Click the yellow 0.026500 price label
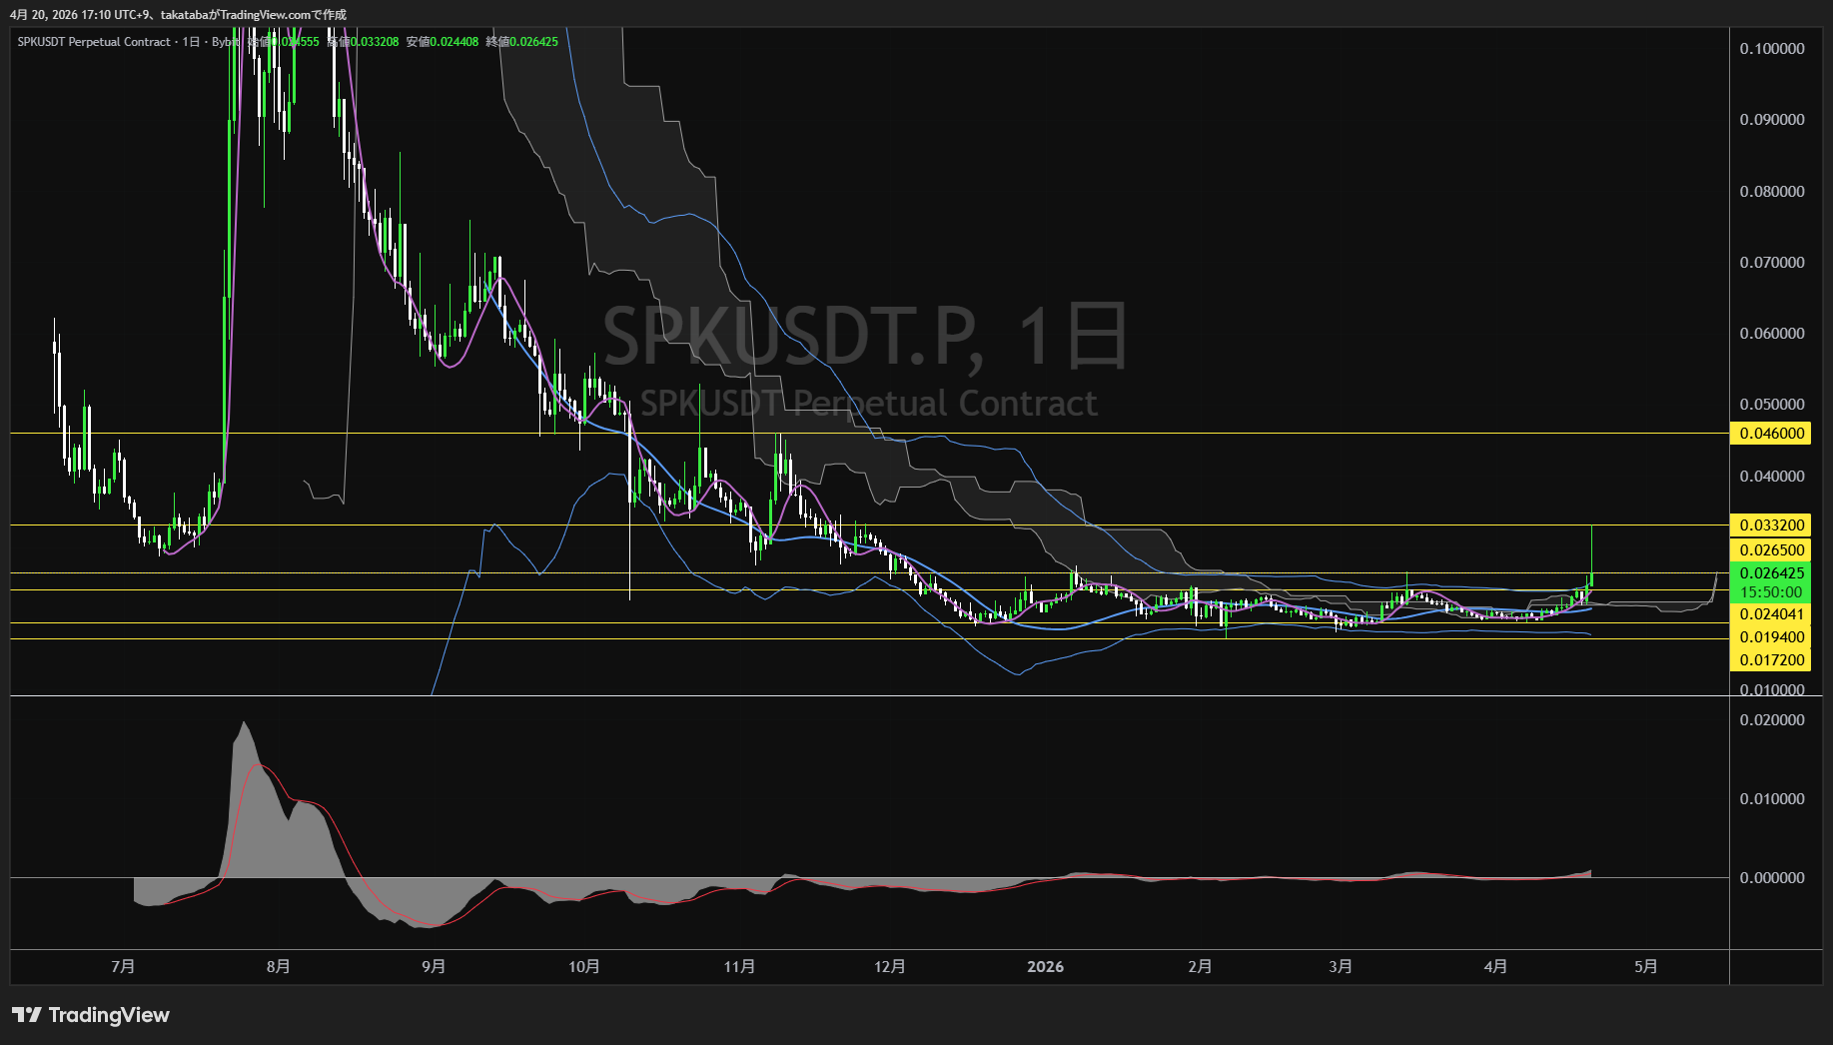The width and height of the screenshot is (1833, 1045). point(1772,550)
